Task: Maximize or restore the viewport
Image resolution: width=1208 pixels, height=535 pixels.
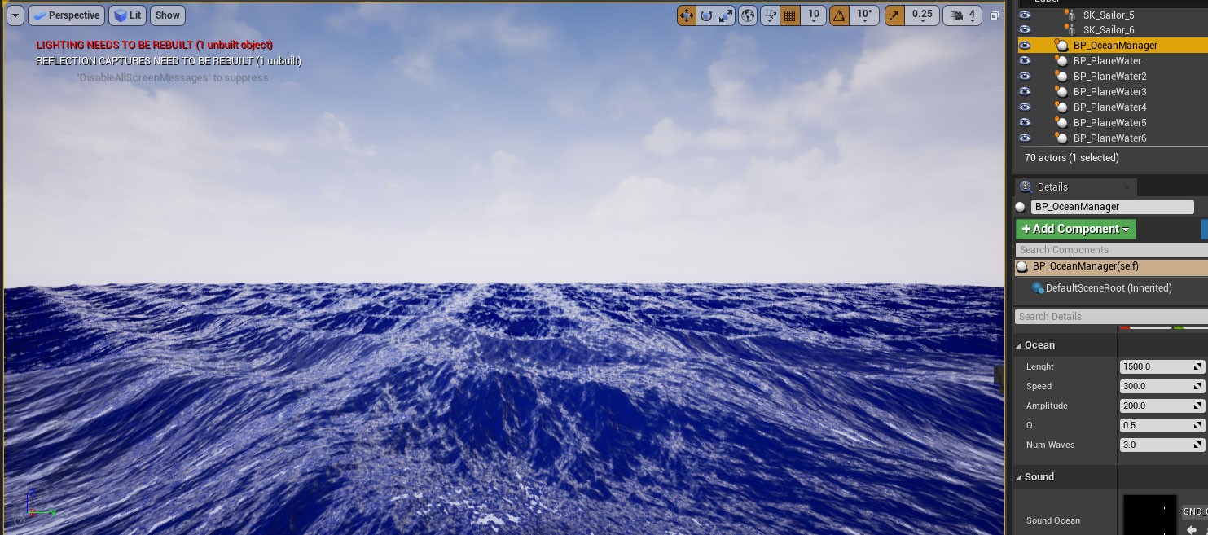Action: click(x=994, y=15)
